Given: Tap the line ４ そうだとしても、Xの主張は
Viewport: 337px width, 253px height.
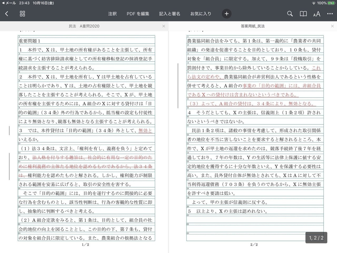Looking at the screenshot, I should tap(254, 113).
